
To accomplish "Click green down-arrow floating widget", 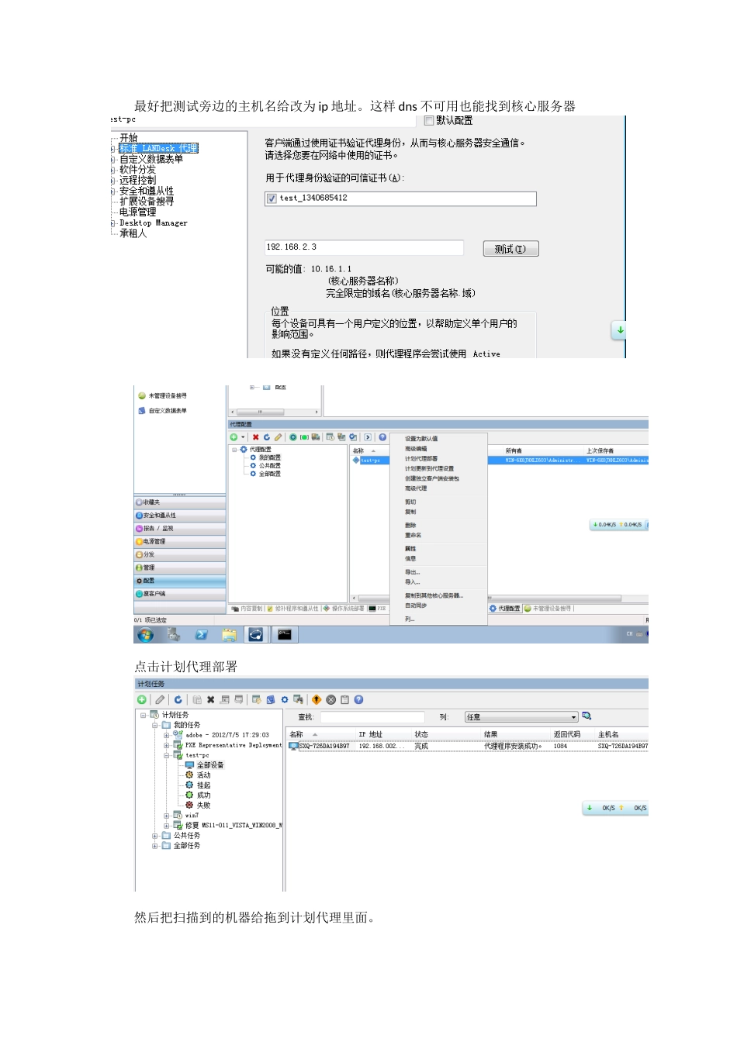I will pos(620,330).
